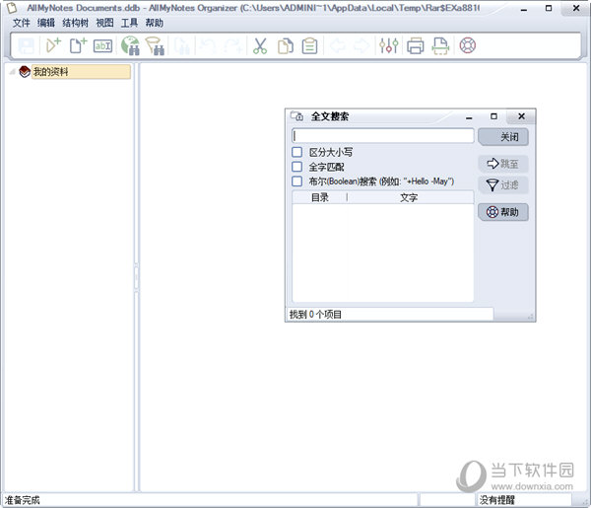
Task: Click the 找到 0 个项目 status text
Action: pos(315,315)
